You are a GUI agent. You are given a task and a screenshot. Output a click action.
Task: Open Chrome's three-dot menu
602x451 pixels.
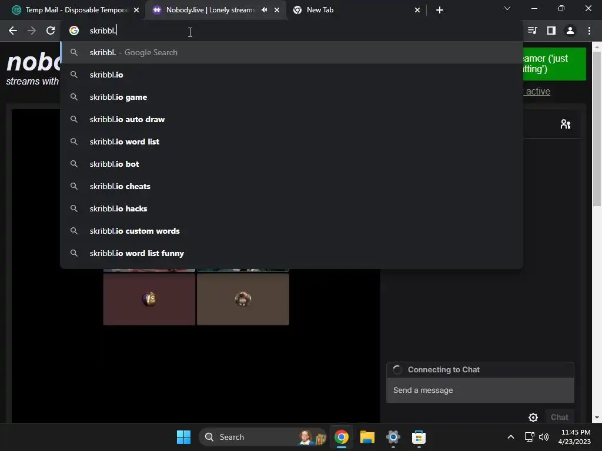(x=589, y=31)
